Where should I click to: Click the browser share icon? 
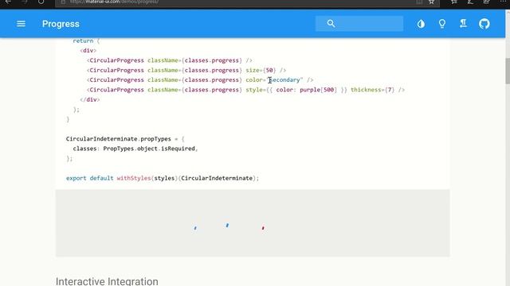[x=486, y=2]
